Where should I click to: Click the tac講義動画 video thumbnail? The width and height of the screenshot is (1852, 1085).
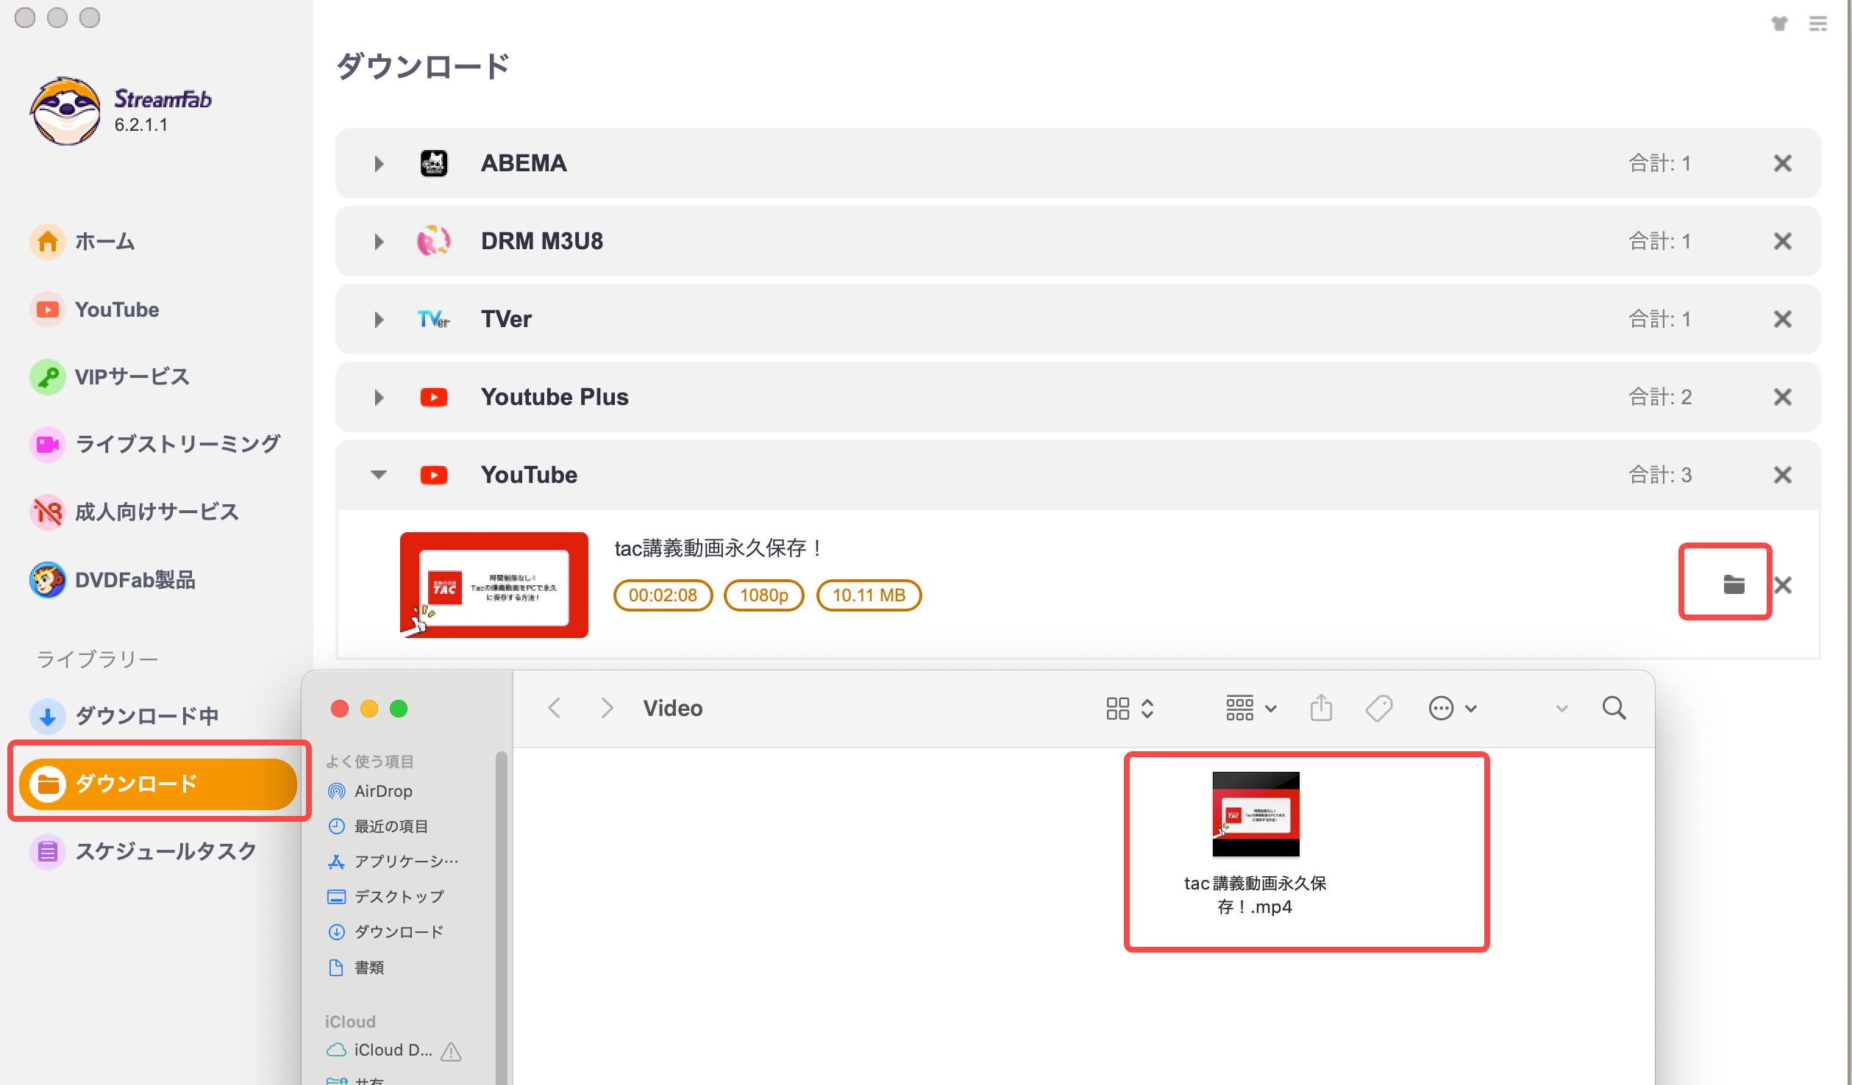494,585
